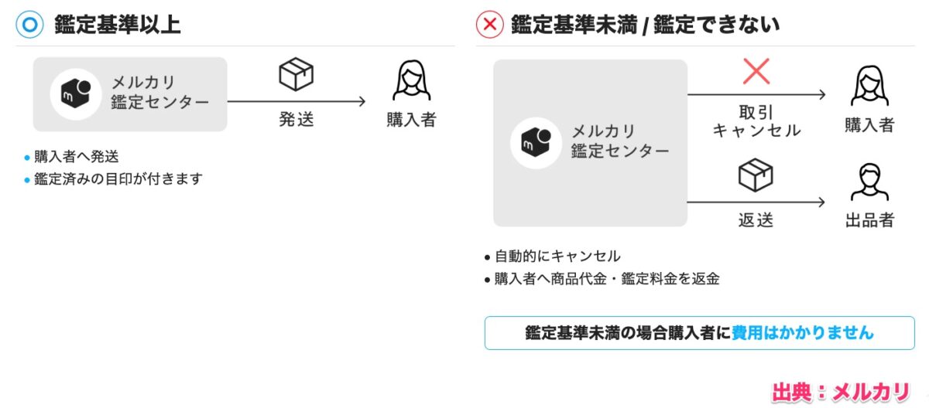
Task: Select the 鑑定基準以上 heading
Action: click(118, 25)
